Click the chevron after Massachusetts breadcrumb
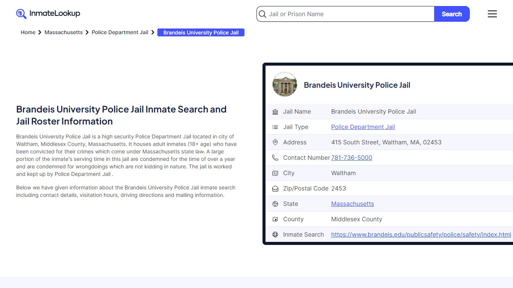Viewport: 513px width, 288px height. (87, 33)
